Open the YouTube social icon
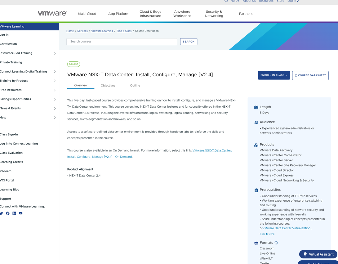Viewport: 338px width, 264px height. point(21,213)
